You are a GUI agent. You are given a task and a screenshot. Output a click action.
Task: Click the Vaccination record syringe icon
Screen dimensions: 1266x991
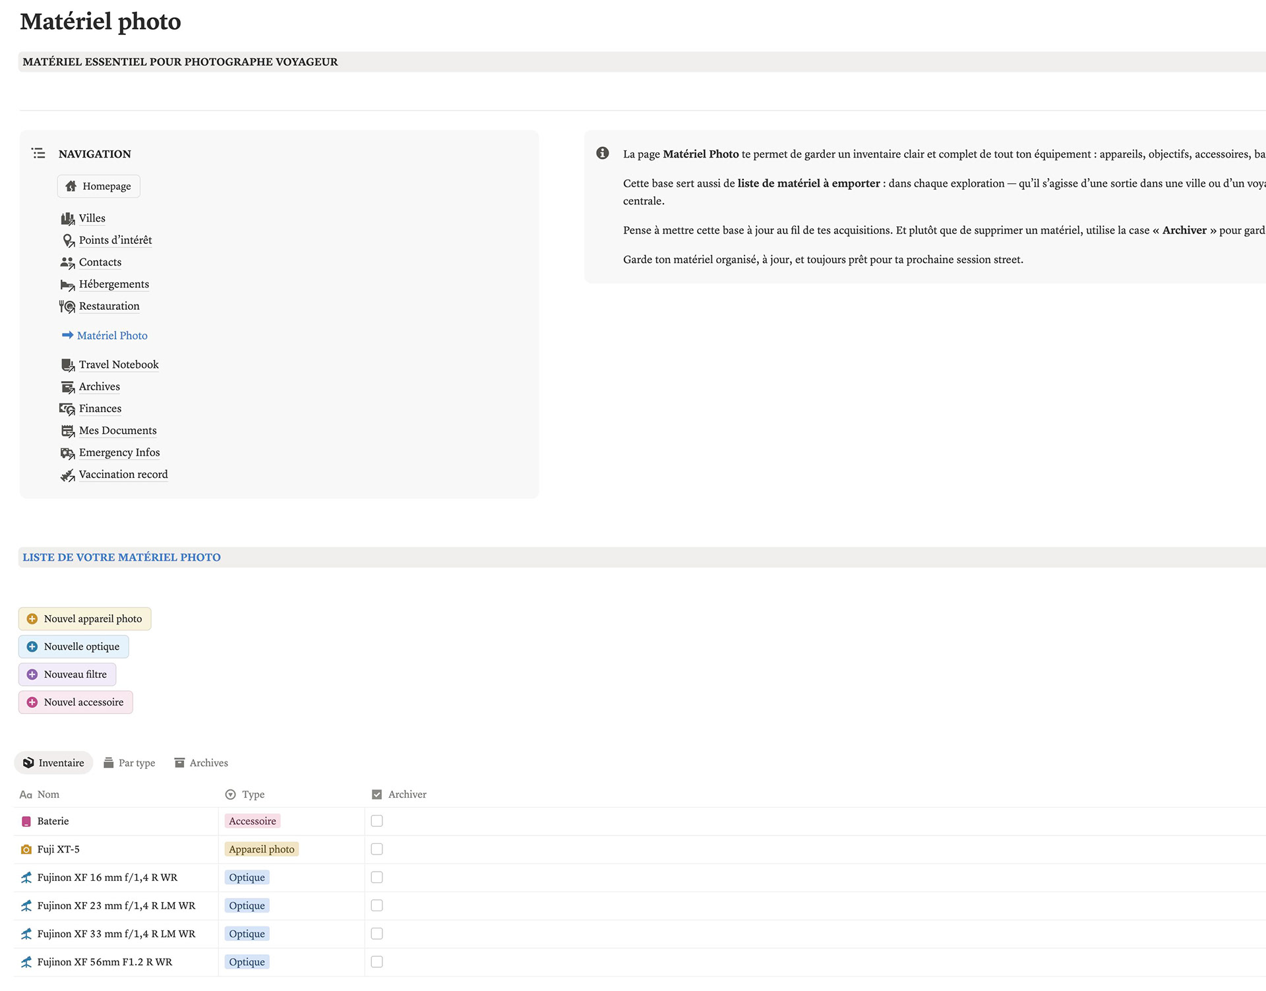click(x=67, y=475)
